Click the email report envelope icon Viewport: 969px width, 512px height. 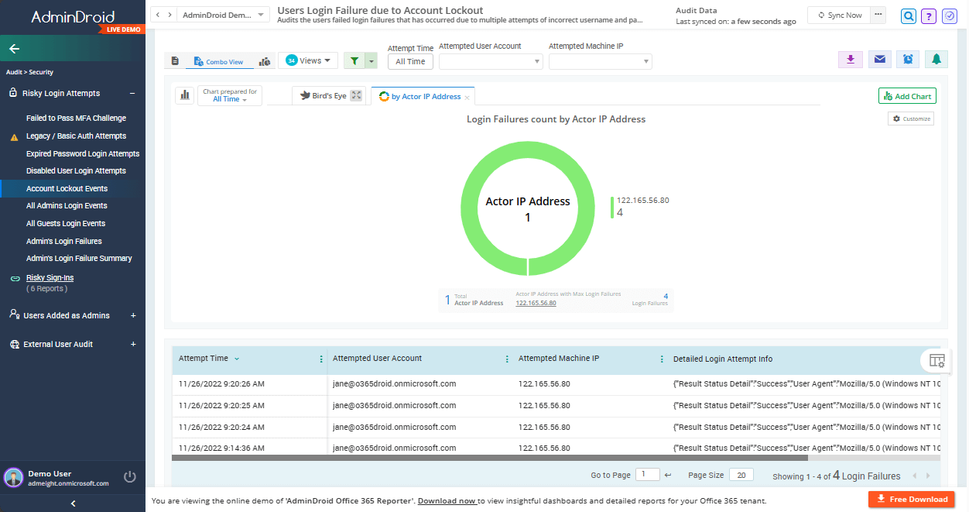click(x=879, y=60)
